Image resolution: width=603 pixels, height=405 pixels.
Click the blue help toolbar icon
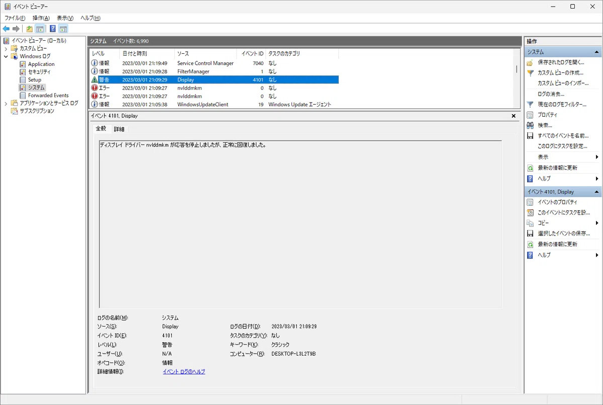[52, 29]
